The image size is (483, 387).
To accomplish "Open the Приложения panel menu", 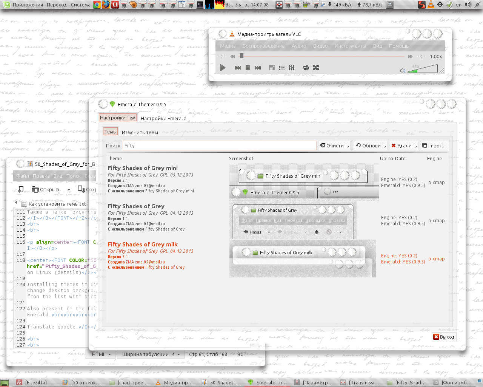I will click(28, 5).
